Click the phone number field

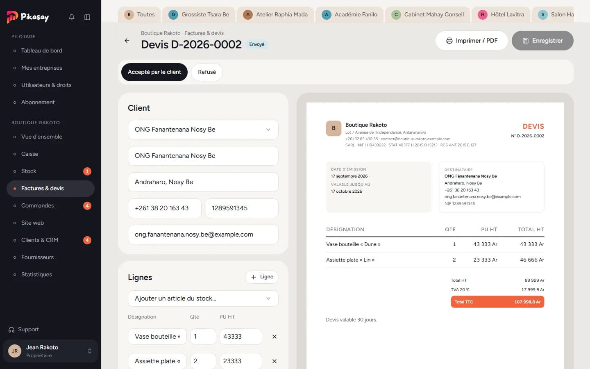click(x=165, y=208)
